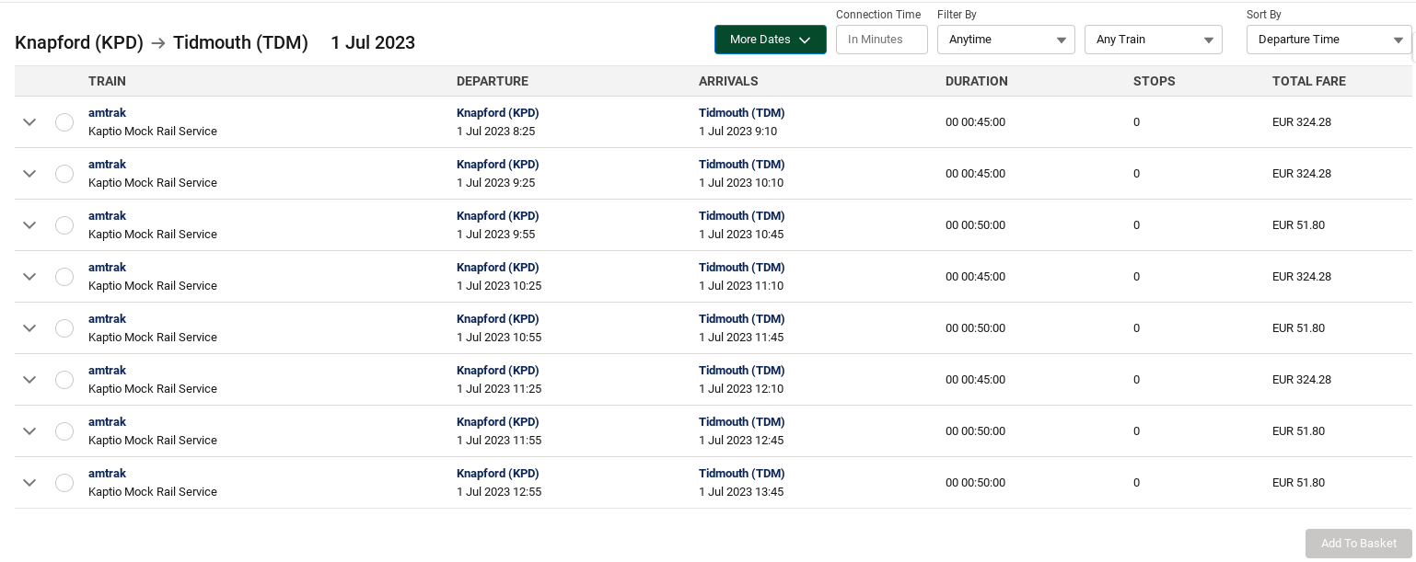Expand the 9:55 departure row chevron
1416x562 pixels.
click(29, 225)
